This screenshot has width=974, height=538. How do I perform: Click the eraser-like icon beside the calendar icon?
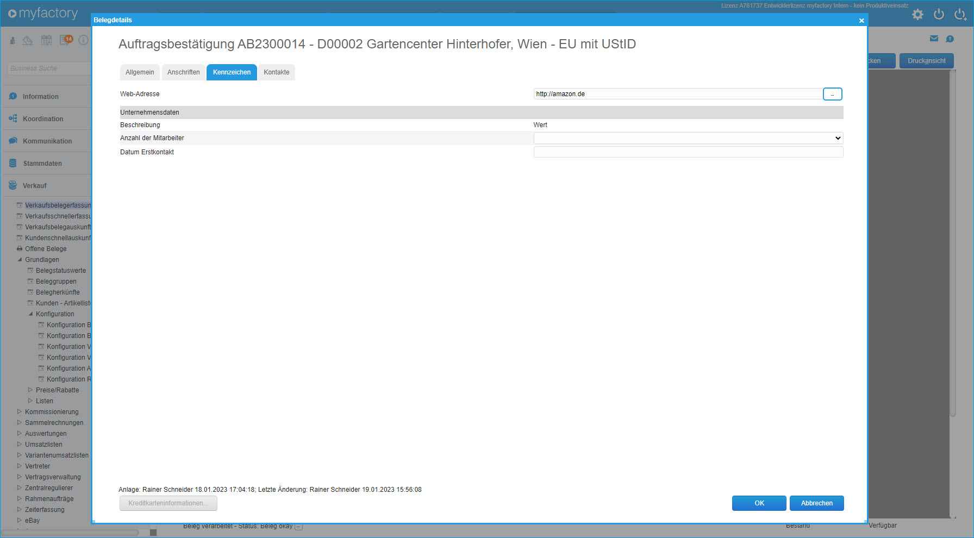click(x=28, y=40)
